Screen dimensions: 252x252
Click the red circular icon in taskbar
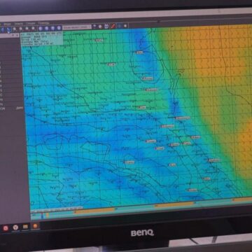point(6,228)
